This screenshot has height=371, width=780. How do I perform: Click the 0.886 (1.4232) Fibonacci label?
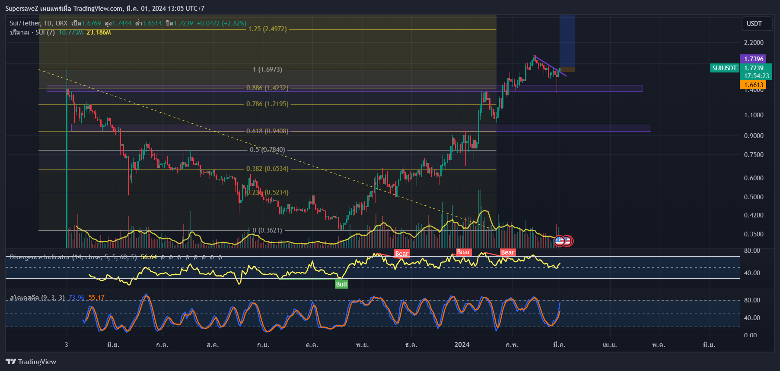pos(267,88)
